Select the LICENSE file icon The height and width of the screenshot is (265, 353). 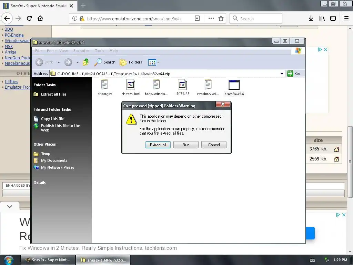coord(182,85)
